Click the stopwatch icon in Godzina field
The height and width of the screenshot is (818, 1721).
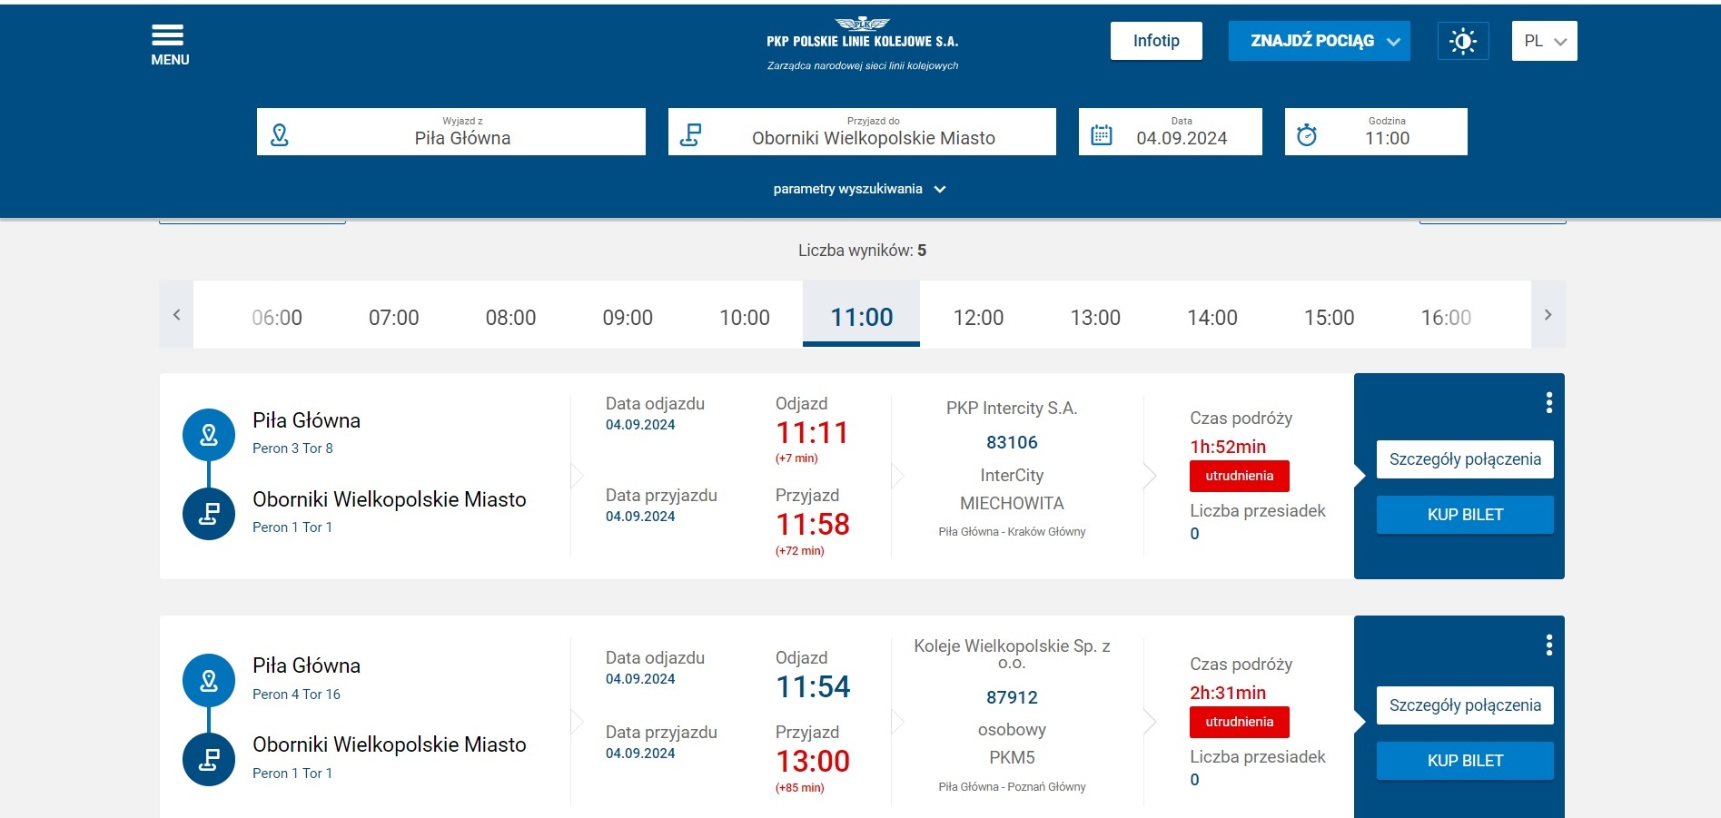point(1306,135)
